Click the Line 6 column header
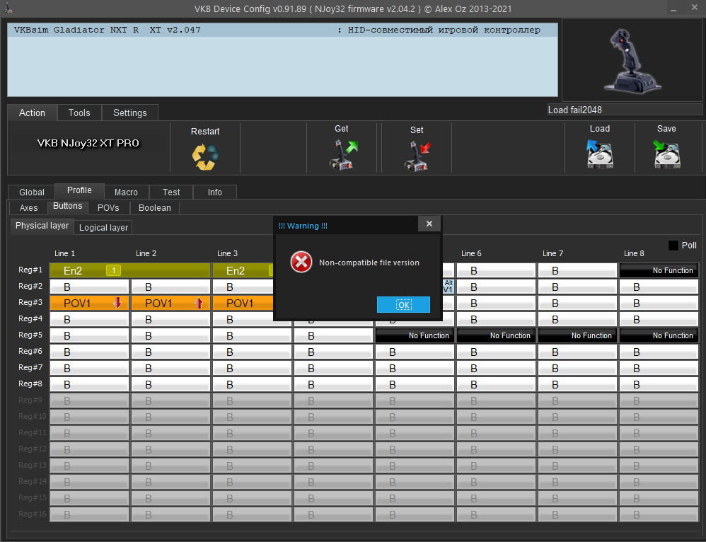Image resolution: width=706 pixels, height=542 pixels. pos(471,253)
